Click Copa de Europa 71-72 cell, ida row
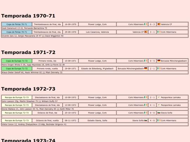This screenshot has height=142, width=190. click(17, 61)
